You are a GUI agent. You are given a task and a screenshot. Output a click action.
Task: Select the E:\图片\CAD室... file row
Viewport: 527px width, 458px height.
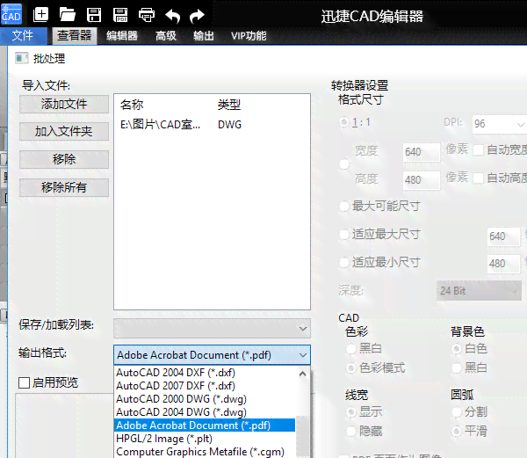(x=212, y=125)
